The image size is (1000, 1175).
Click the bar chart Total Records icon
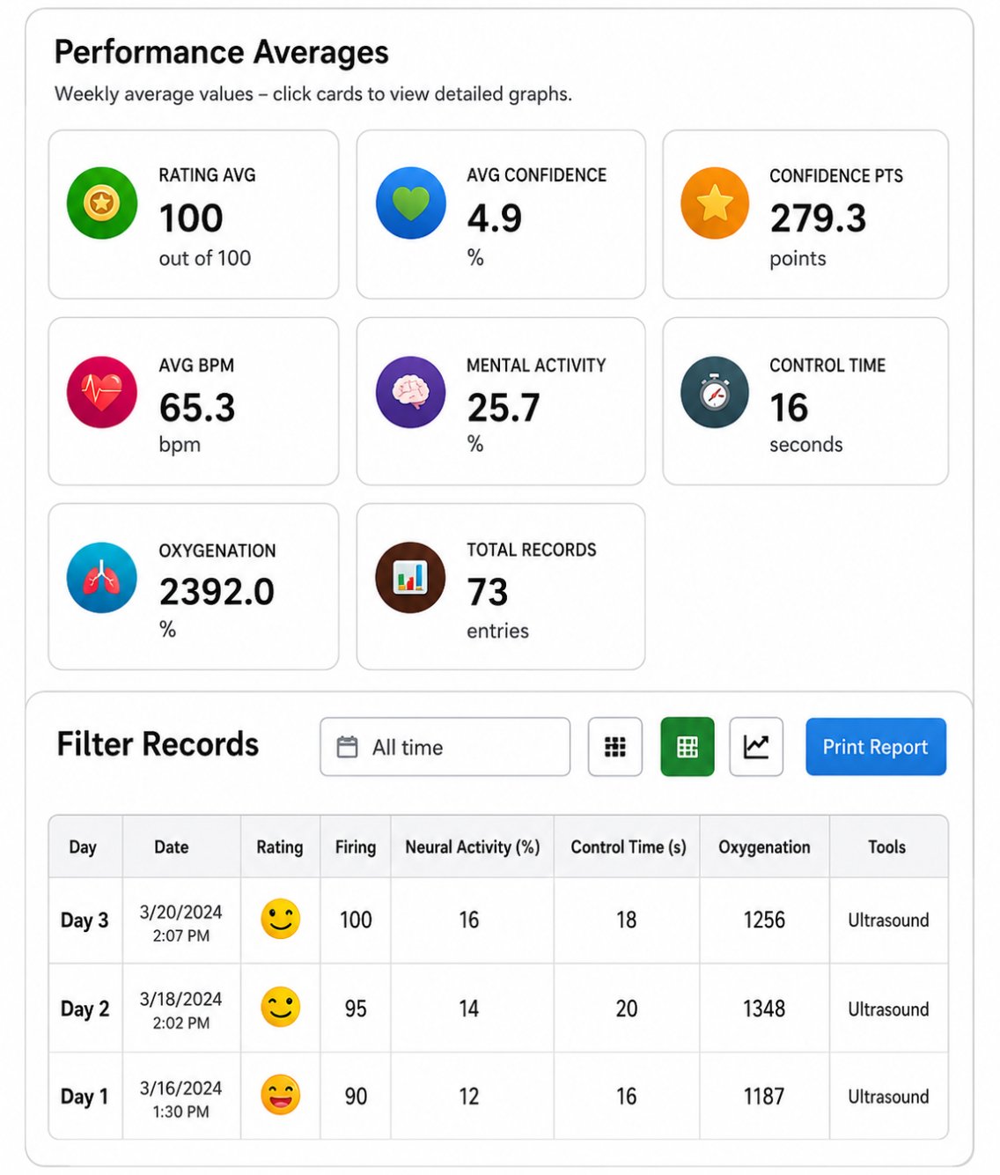tap(410, 578)
